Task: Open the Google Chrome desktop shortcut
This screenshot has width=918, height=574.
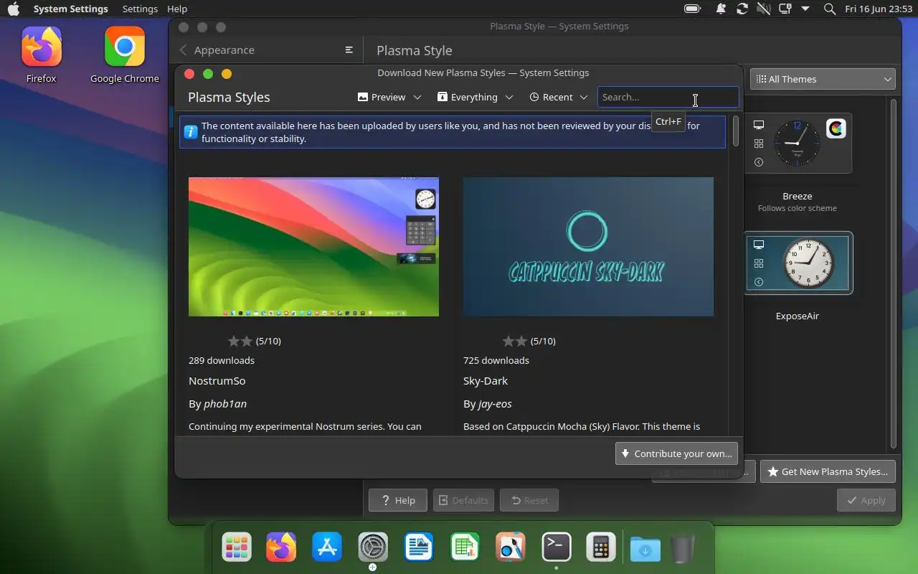Action: click(124, 55)
